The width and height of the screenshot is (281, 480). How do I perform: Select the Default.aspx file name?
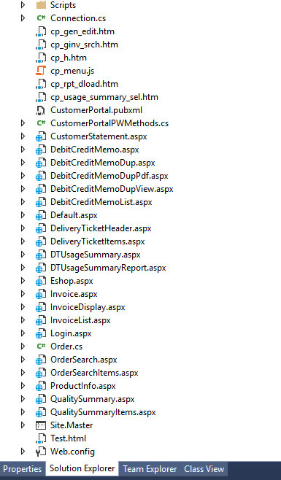pyautogui.click(x=74, y=215)
